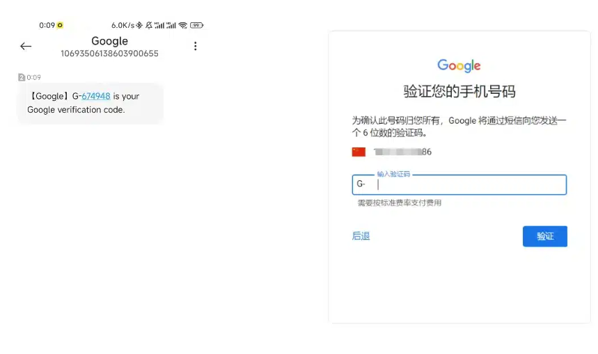Tap sender number 10693506138603900655
The height and width of the screenshot is (354, 598).
pyautogui.click(x=109, y=54)
